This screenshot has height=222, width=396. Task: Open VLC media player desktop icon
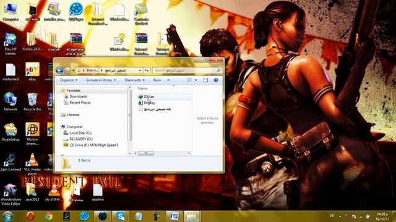[32, 164]
